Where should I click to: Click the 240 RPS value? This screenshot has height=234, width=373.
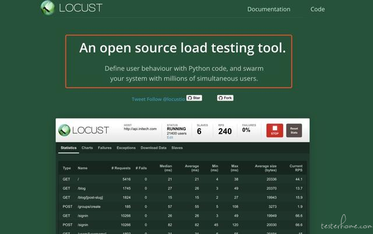[225, 132]
